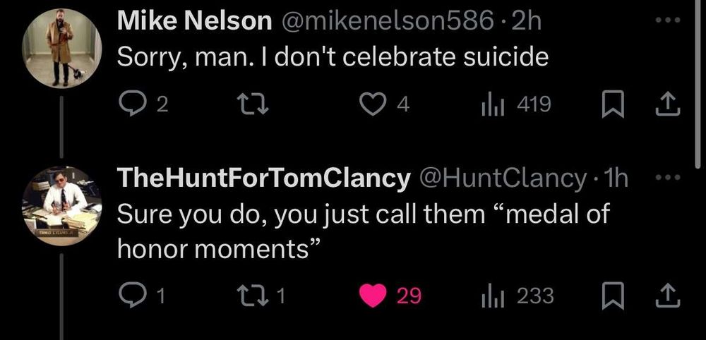The image size is (706, 340).
Task: Open the @HuntClancy handle link
Action: (x=503, y=178)
